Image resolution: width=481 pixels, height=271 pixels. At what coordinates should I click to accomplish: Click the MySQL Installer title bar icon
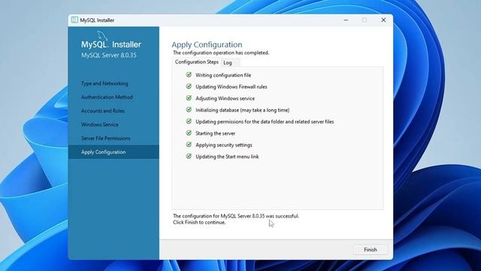point(74,20)
